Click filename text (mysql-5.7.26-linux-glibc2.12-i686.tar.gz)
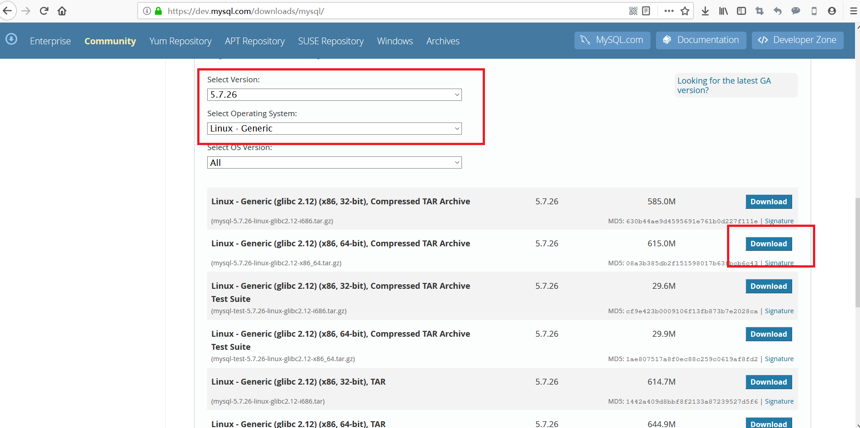 (x=272, y=221)
